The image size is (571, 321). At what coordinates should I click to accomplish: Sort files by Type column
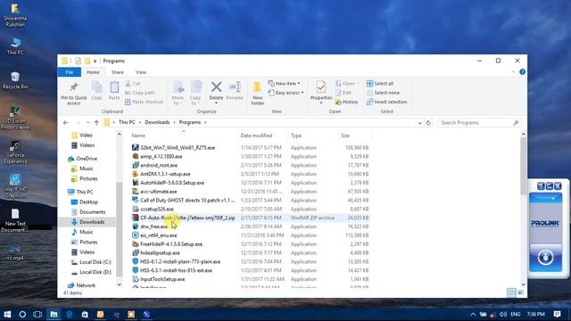313,136
